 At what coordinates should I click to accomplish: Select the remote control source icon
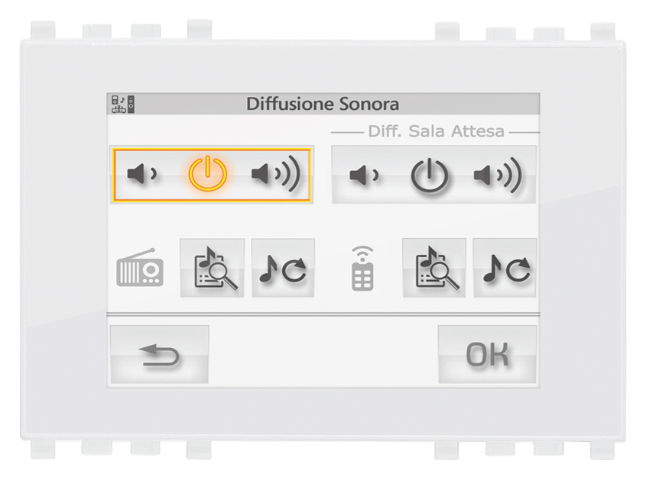point(362,269)
